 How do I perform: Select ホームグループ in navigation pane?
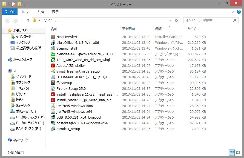point(23,60)
